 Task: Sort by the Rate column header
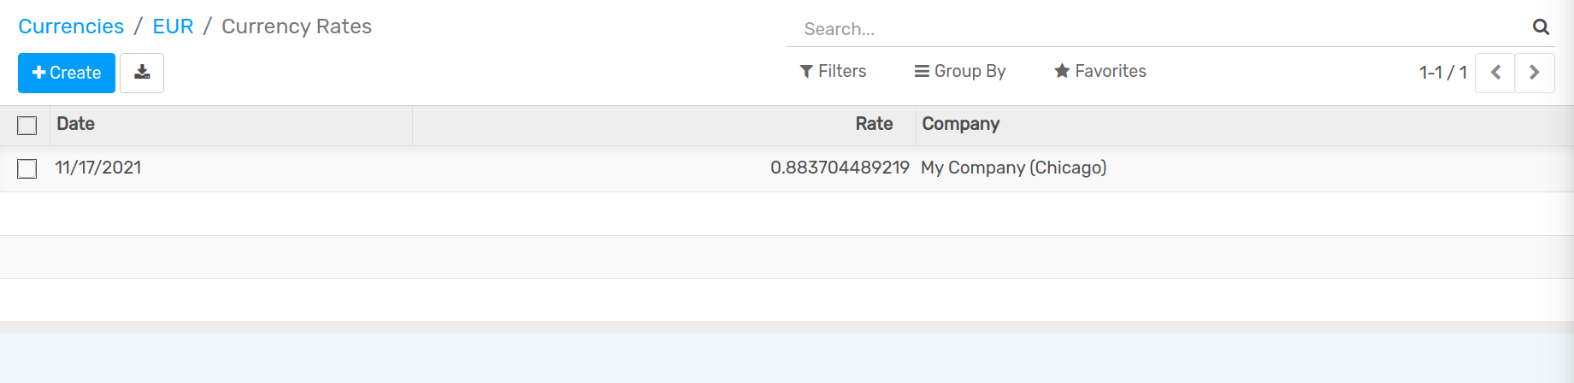click(874, 124)
